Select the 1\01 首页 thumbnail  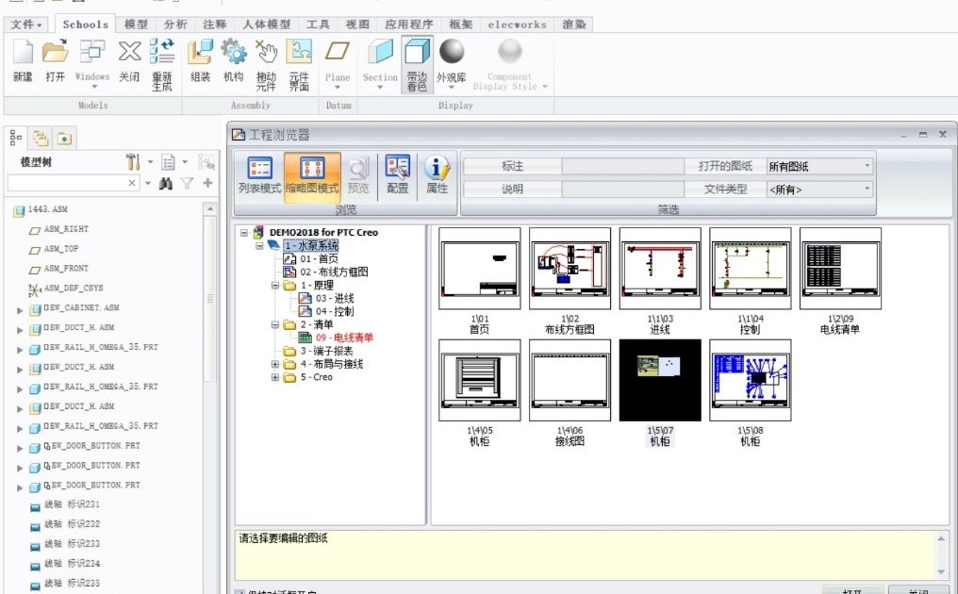tap(480, 269)
